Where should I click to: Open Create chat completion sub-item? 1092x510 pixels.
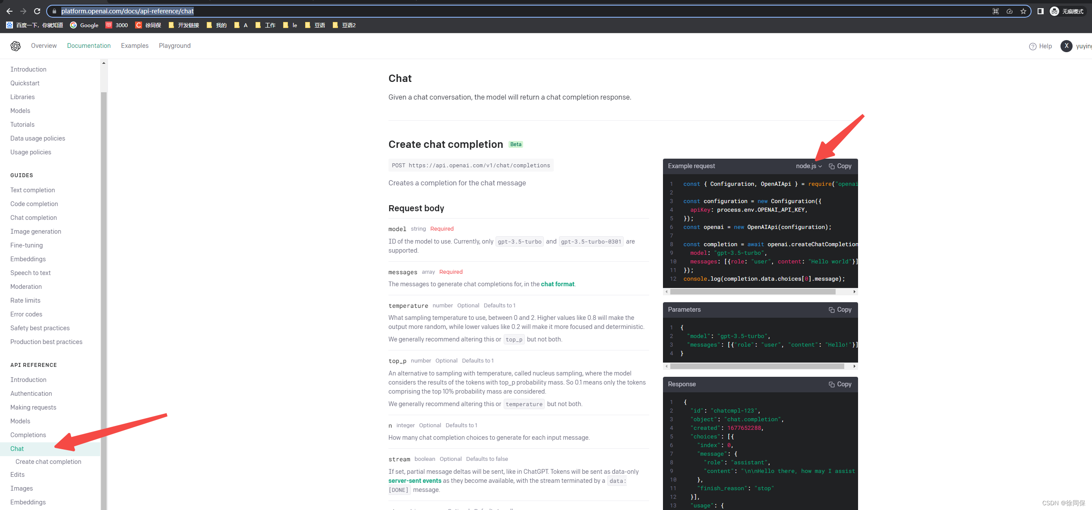click(x=48, y=462)
